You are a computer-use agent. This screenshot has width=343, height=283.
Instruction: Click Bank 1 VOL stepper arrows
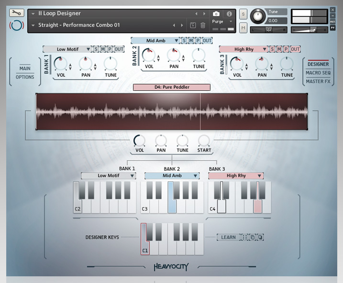[x=70, y=66]
